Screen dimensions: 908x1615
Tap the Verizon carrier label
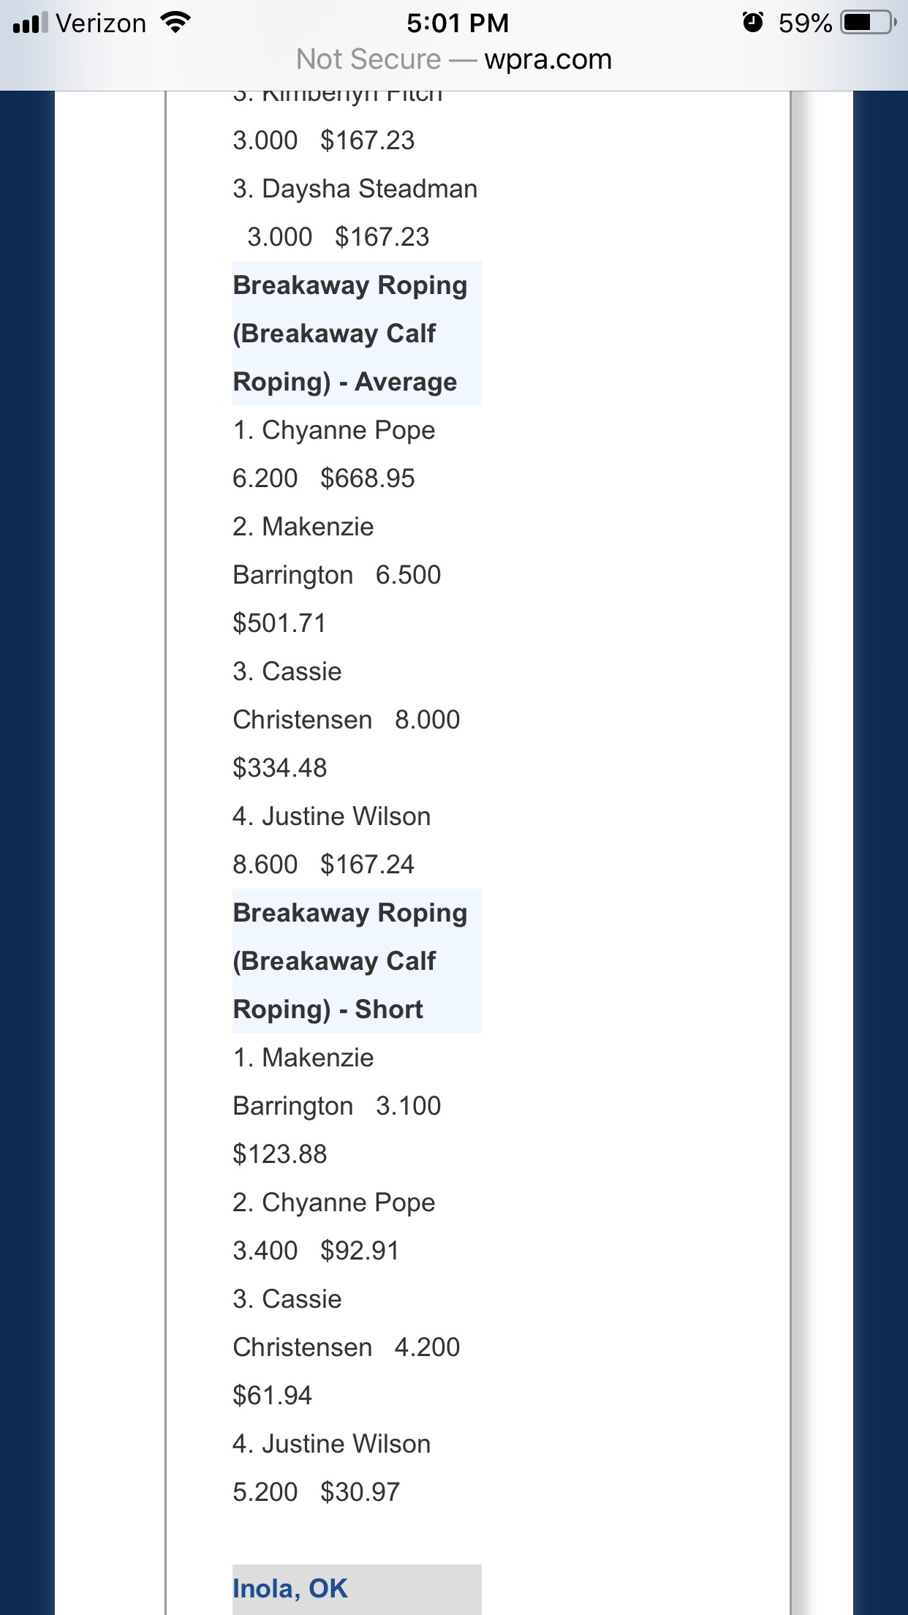pyautogui.click(x=101, y=23)
